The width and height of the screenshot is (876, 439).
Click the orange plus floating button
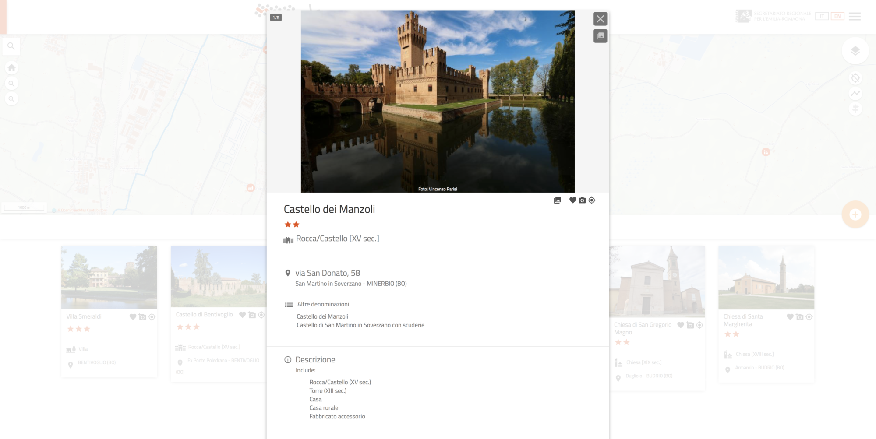point(855,214)
